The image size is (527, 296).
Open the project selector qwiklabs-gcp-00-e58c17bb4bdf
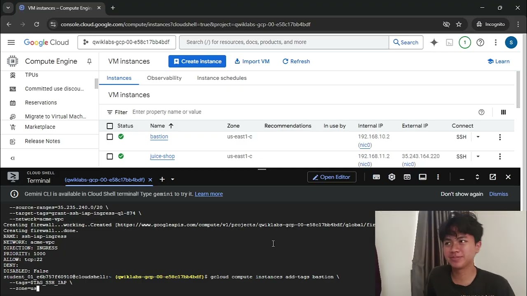pyautogui.click(x=127, y=42)
